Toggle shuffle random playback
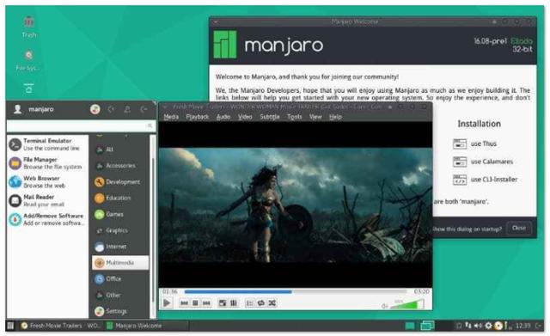Image resolution: width=550 pixels, height=336 pixels. coord(272,303)
